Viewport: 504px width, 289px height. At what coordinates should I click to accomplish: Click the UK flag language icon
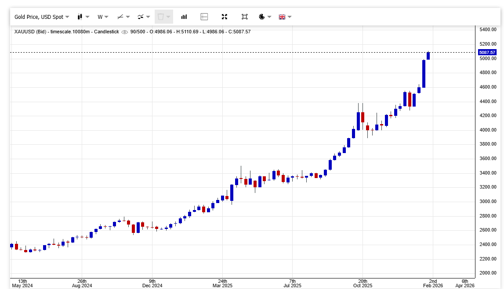(282, 17)
